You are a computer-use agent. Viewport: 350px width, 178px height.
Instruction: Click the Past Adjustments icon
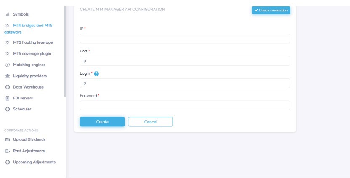8,151
